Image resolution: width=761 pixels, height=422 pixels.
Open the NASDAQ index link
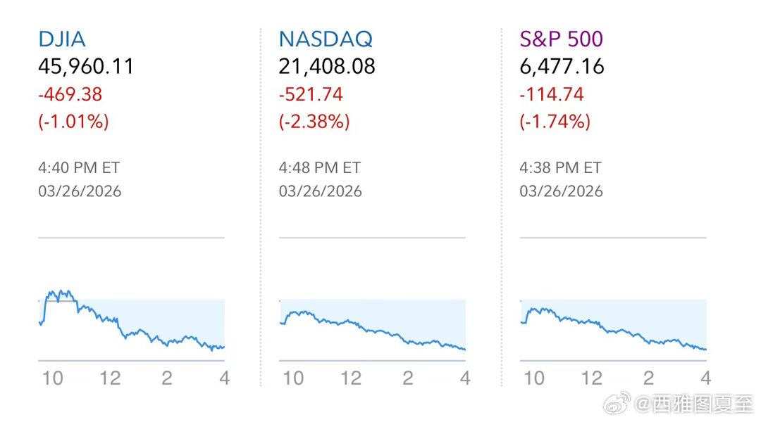[x=326, y=39]
